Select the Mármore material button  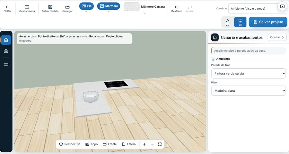pos(109,6)
